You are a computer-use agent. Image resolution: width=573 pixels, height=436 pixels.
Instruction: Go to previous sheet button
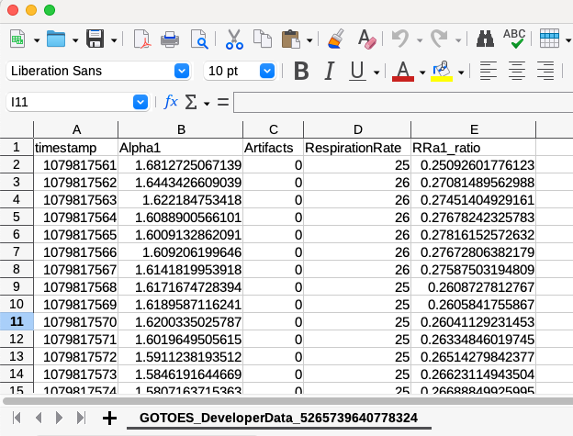pos(38,418)
